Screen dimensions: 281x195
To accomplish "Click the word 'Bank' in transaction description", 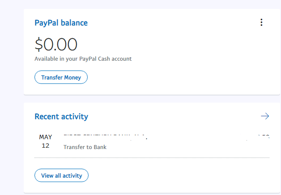I will (x=99, y=147).
